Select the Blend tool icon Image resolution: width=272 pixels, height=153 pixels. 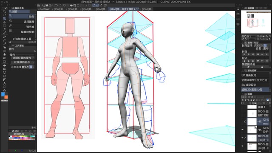pos(5,58)
